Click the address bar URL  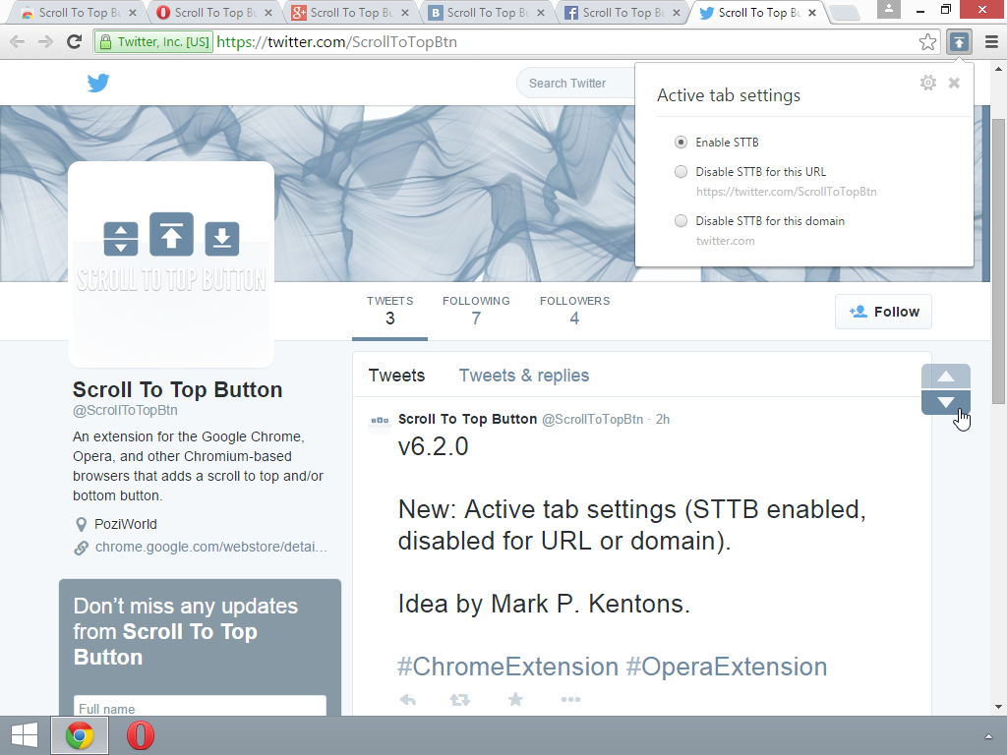[x=336, y=42]
